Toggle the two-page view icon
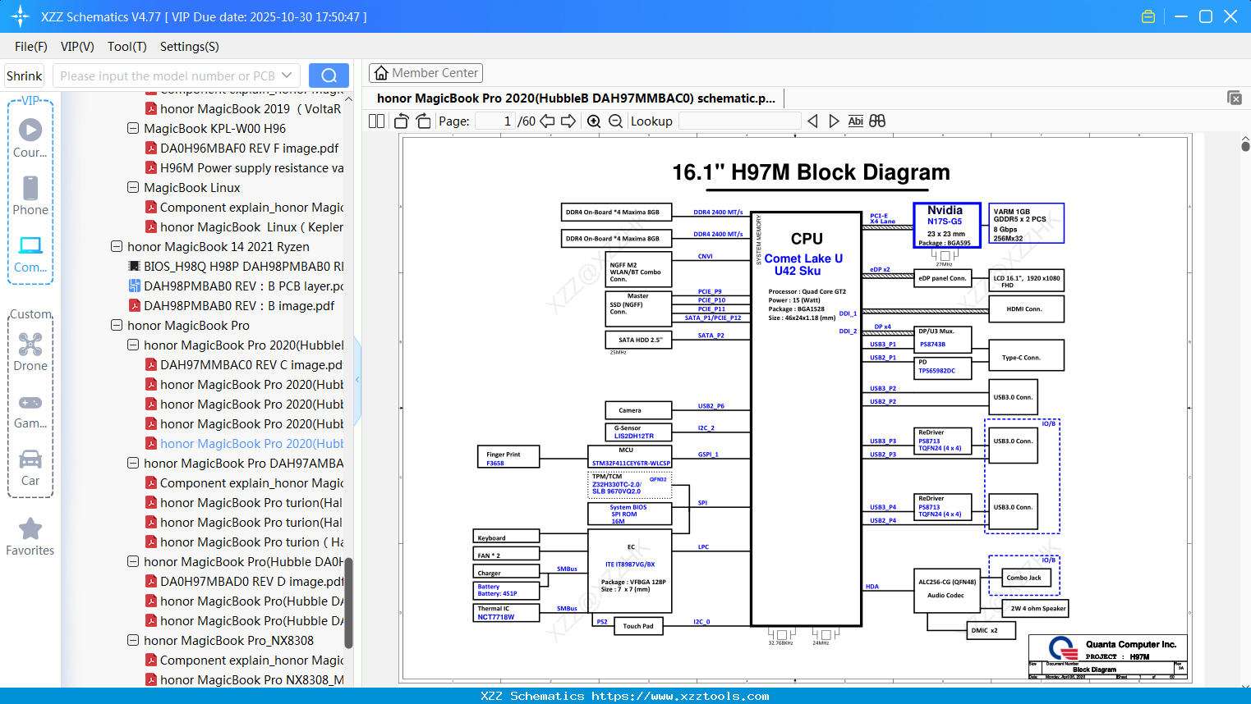1251x704 pixels. (377, 121)
